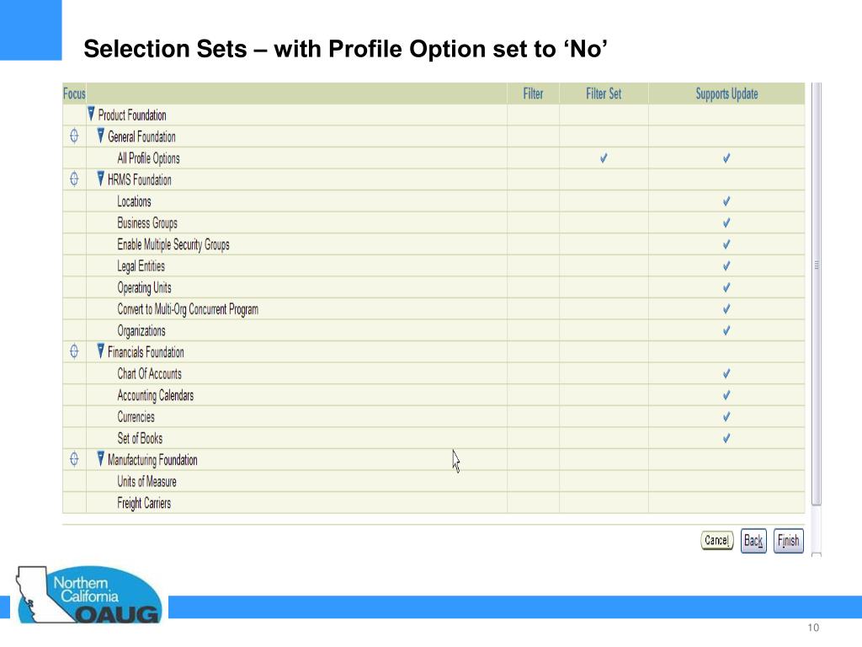862x647 pixels.
Task: Click the vertical scrollbar thumb
Action: point(817,294)
